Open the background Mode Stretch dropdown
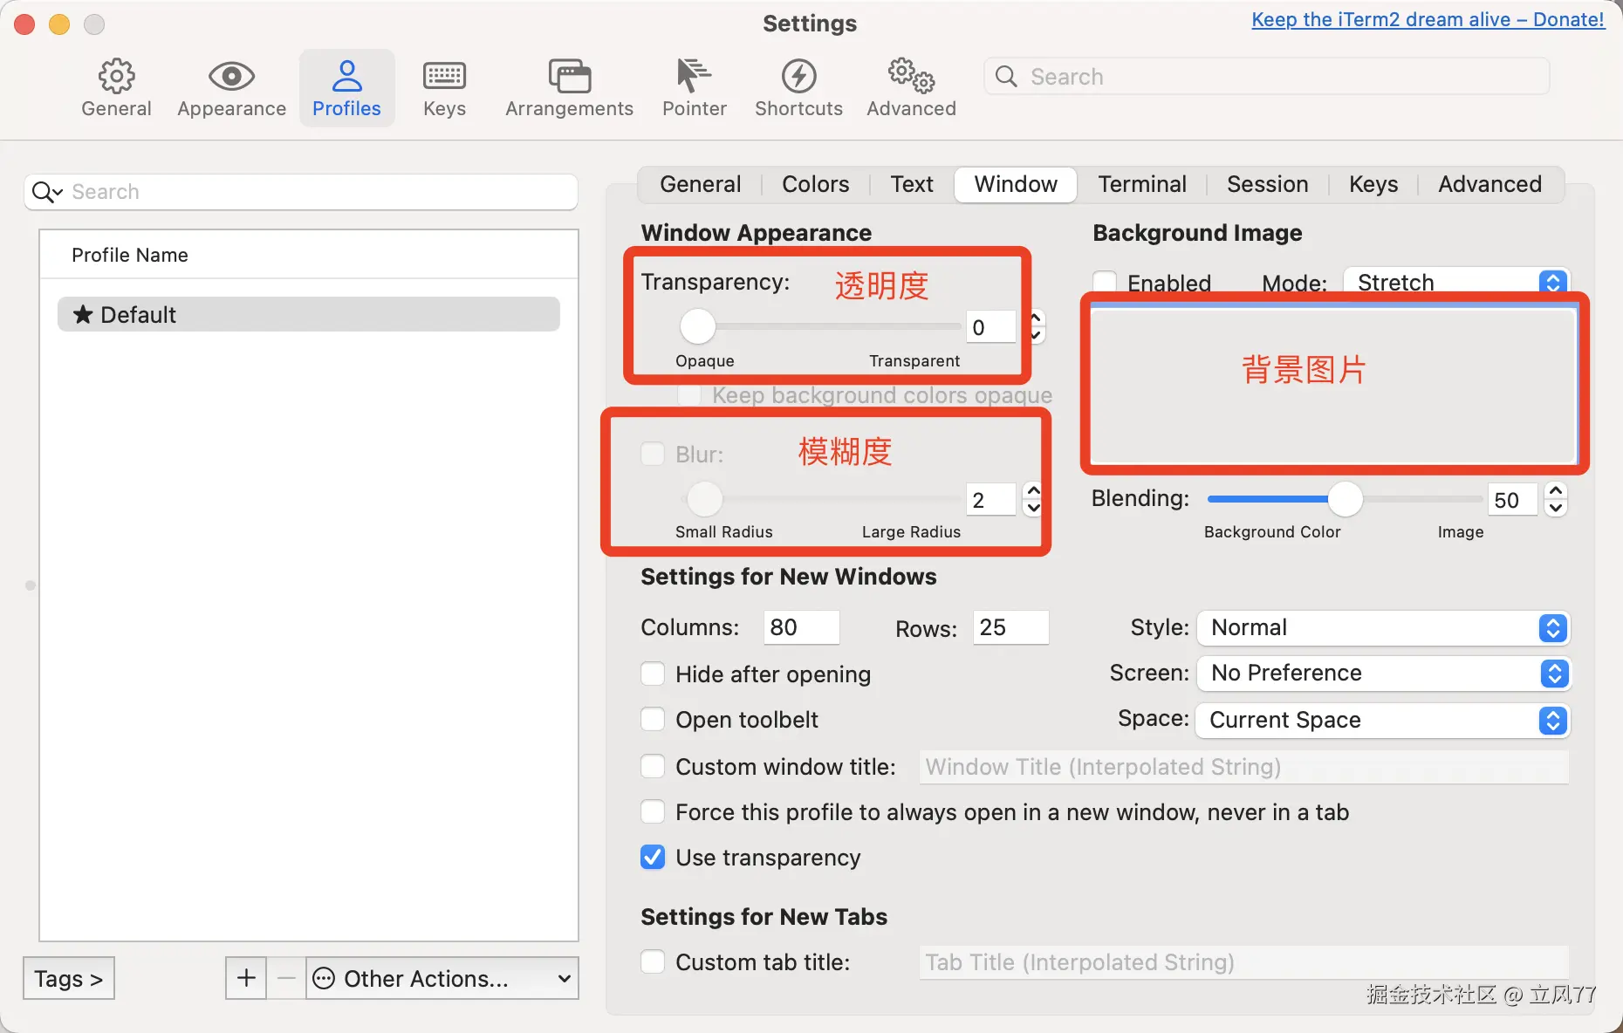 (1456, 282)
